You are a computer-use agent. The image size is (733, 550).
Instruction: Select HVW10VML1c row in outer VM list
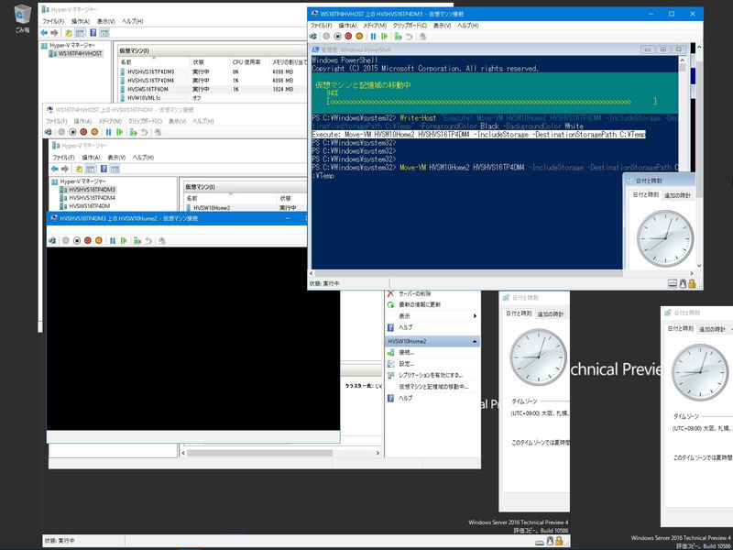tap(211, 98)
